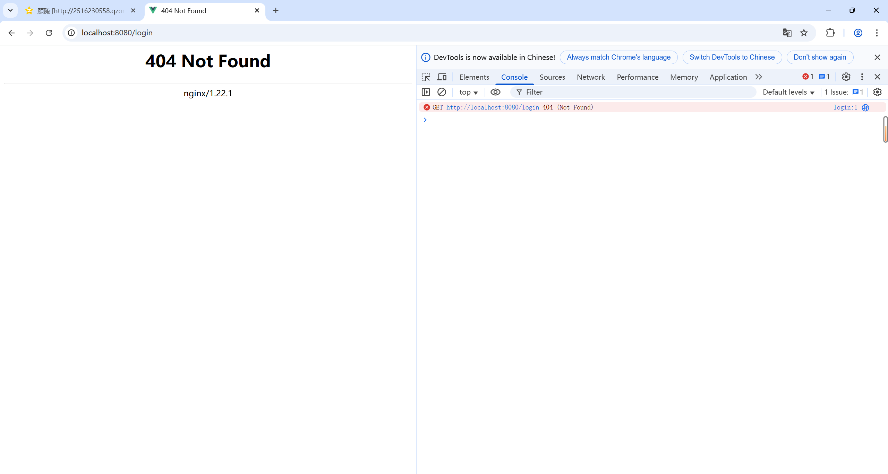Click the Google Translate page icon
888x474 pixels.
click(787, 33)
